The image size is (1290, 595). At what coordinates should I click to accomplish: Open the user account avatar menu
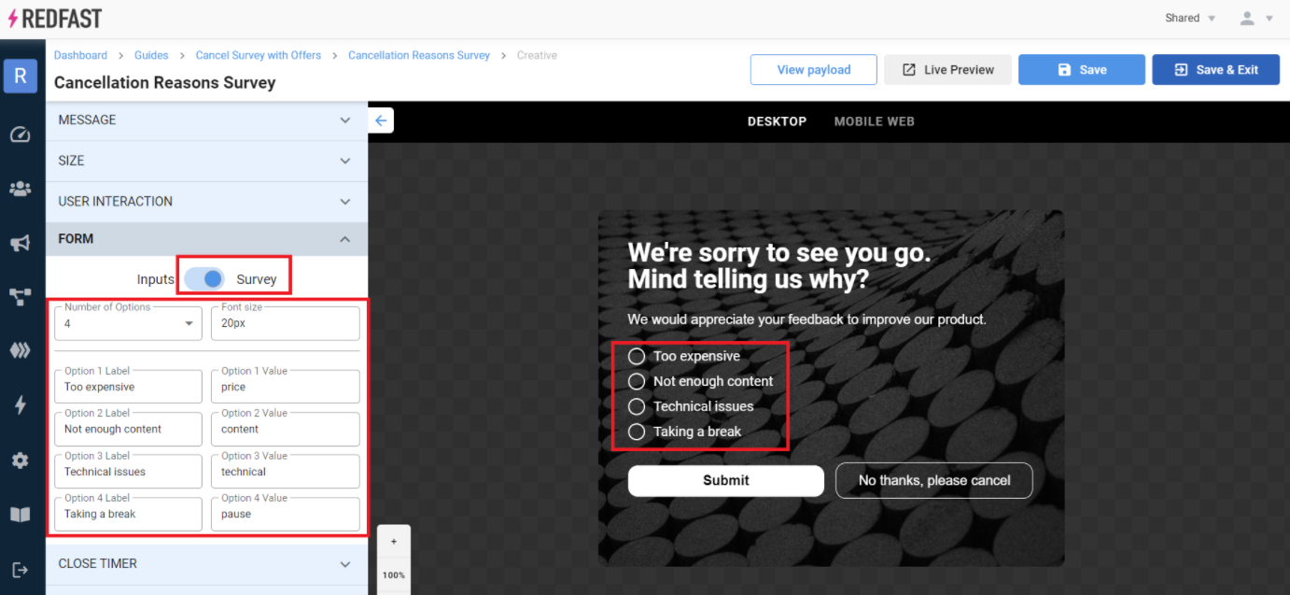point(1255,18)
